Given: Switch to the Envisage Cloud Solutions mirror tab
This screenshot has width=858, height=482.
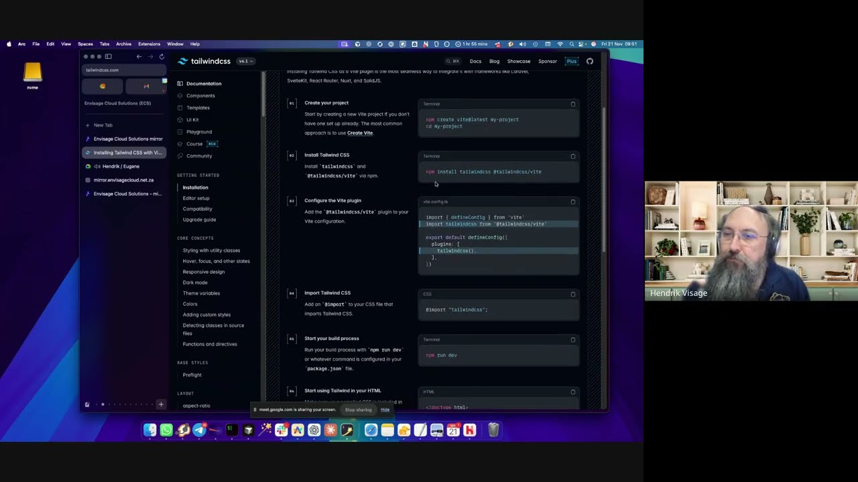Looking at the screenshot, I should (124, 139).
